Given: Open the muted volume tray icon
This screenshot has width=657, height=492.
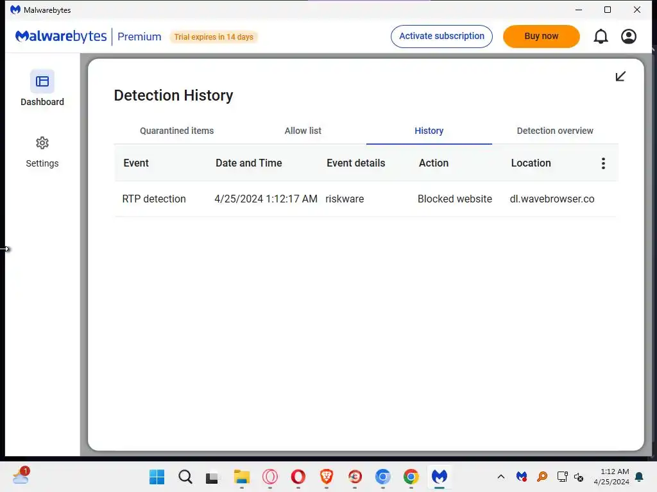Looking at the screenshot, I should pyautogui.click(x=579, y=477).
